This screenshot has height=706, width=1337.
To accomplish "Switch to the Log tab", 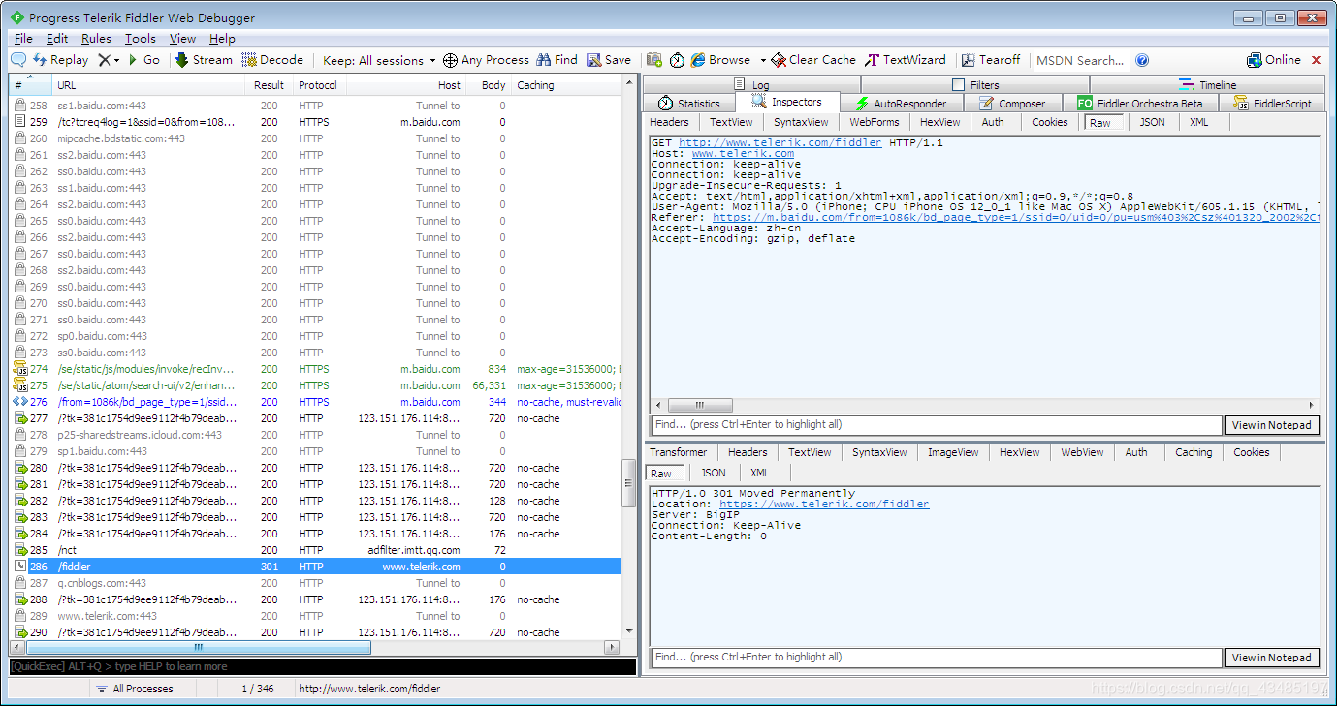I will coord(751,85).
